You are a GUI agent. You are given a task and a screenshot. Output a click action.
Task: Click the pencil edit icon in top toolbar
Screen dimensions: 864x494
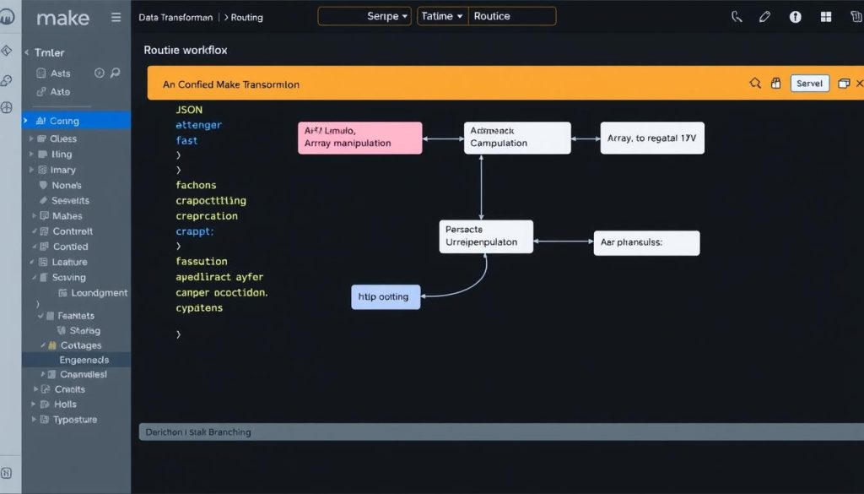pyautogui.click(x=764, y=16)
